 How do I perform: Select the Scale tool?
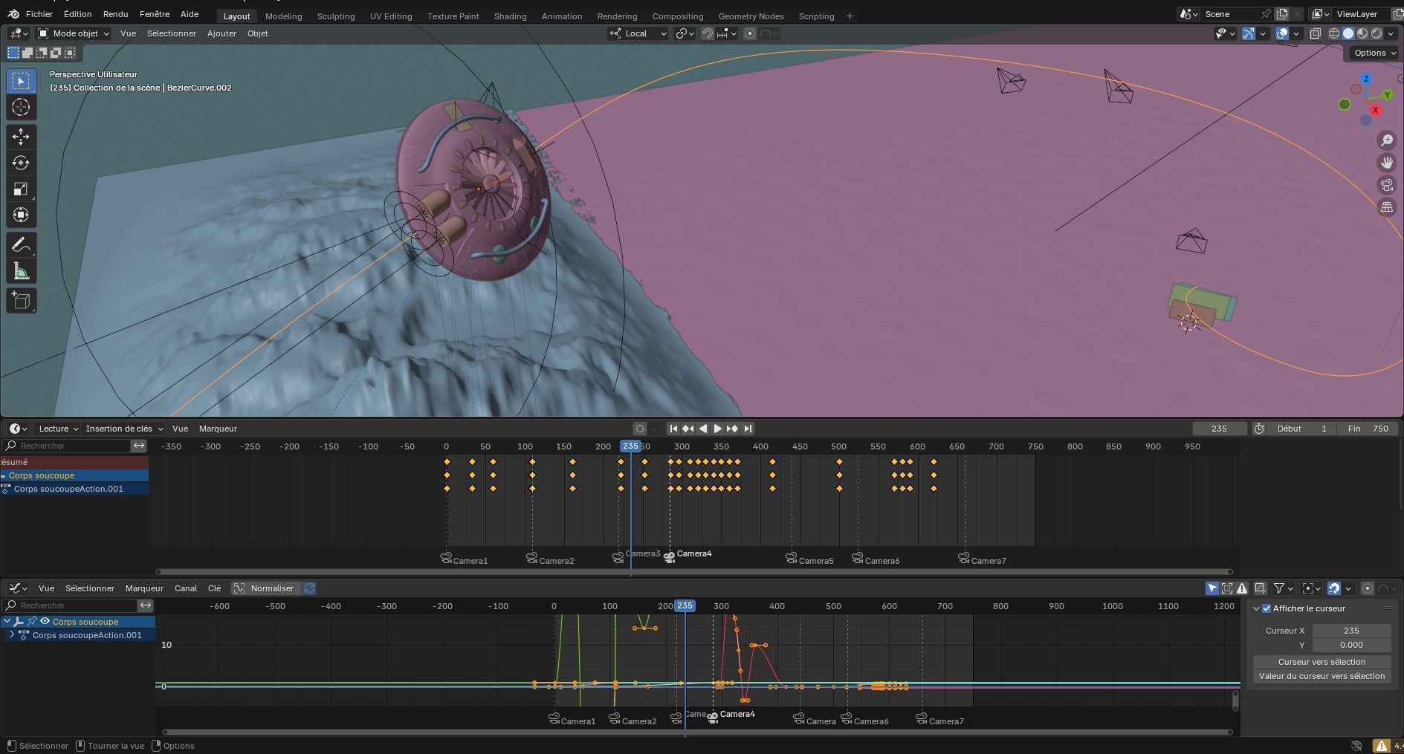(x=21, y=189)
